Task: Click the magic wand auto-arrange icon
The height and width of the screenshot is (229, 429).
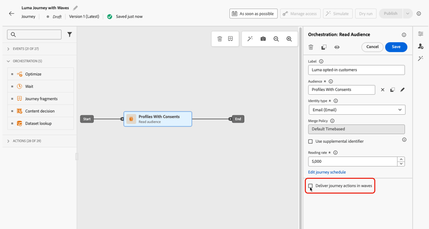Action: (x=250, y=39)
